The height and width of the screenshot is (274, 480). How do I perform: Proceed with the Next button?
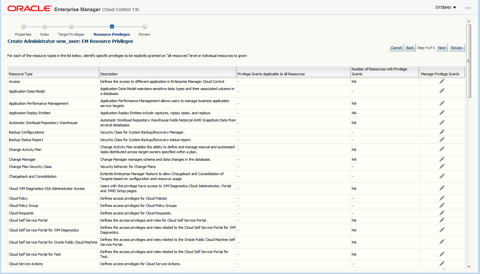click(442, 48)
